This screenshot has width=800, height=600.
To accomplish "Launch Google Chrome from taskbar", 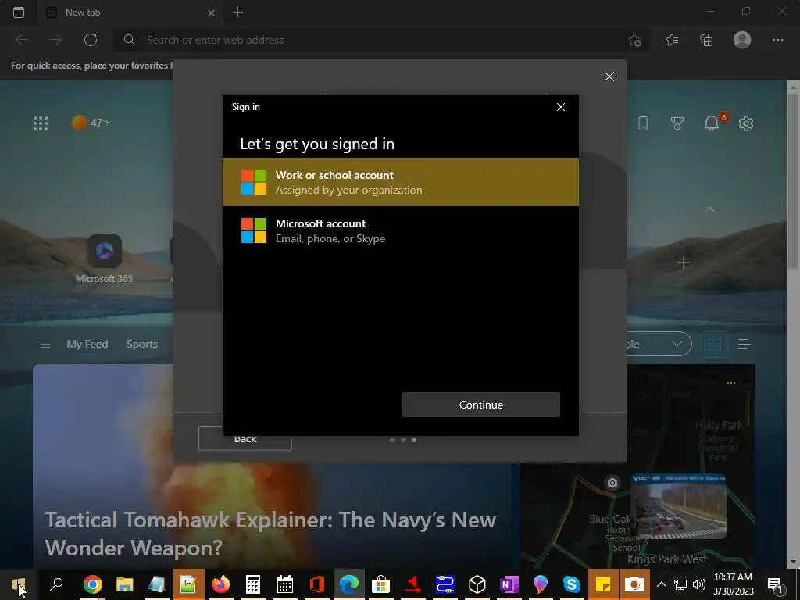I will pos(93,584).
